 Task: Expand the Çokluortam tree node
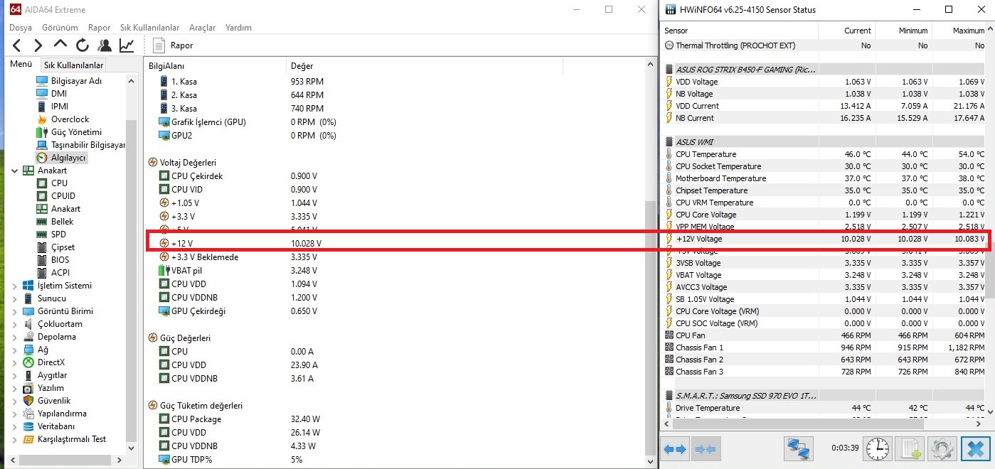tap(15, 324)
